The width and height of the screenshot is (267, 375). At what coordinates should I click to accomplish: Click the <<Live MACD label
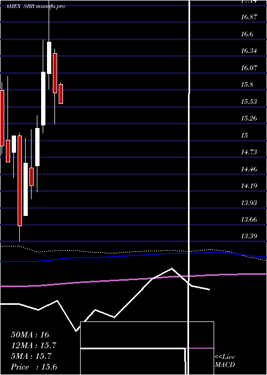tap(225, 361)
